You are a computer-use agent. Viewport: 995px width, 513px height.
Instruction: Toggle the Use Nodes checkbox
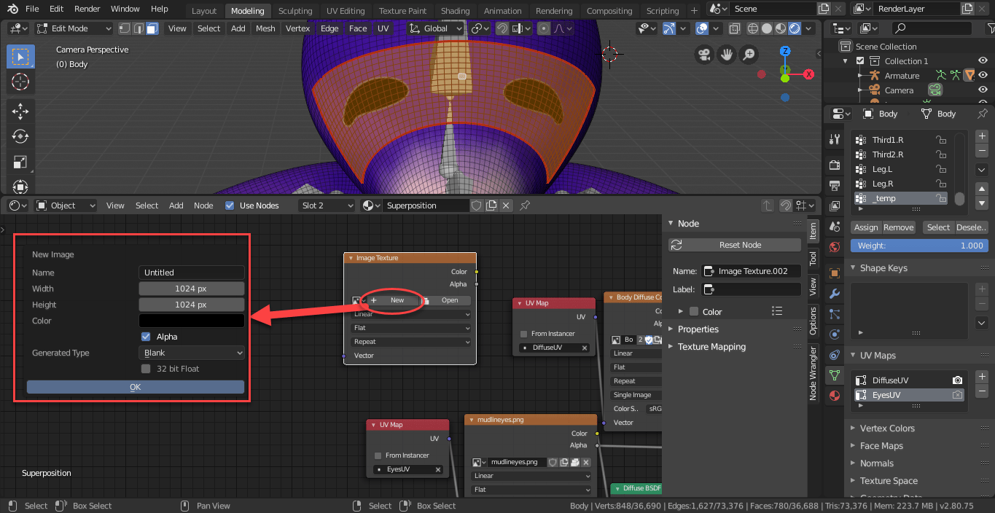(x=230, y=205)
